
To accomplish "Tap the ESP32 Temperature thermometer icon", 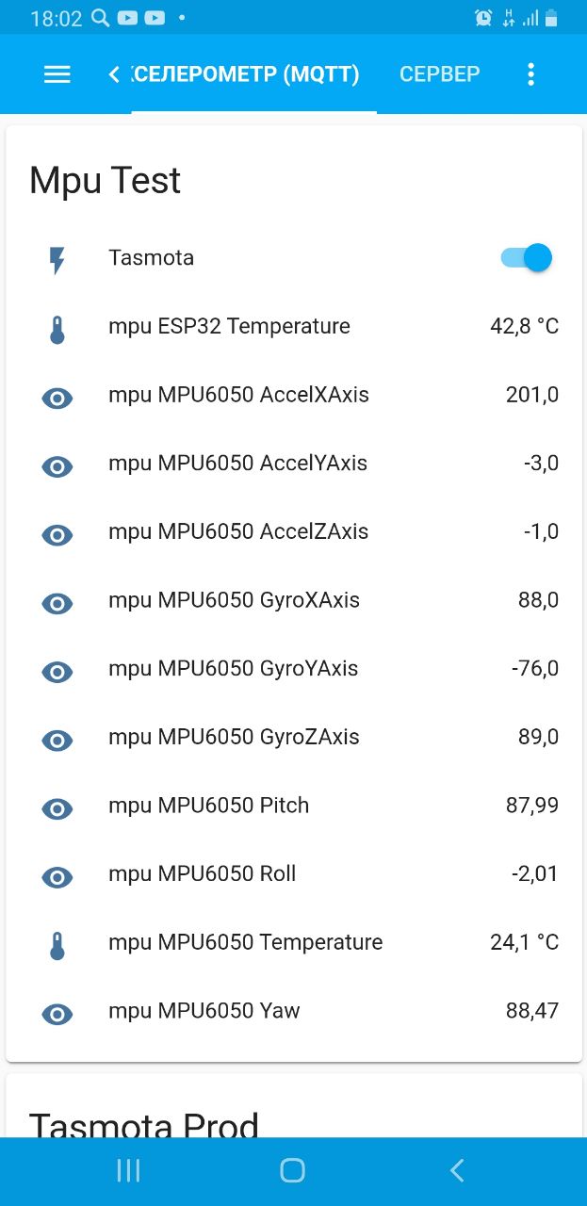I will point(57,330).
